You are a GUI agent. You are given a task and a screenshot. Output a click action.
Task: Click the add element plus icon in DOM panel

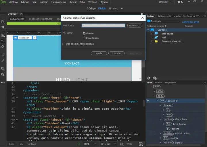point(148,101)
